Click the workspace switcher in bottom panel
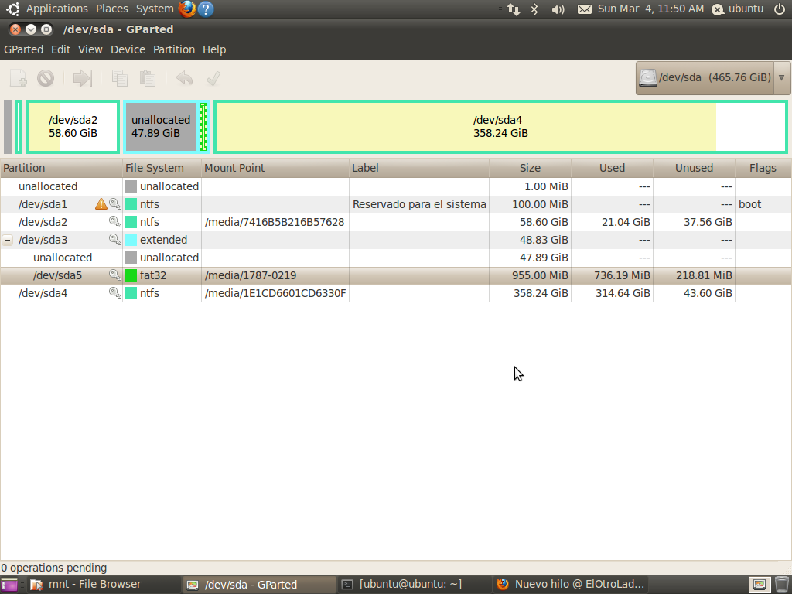Screen dimensions: 792x594 click(x=760, y=585)
